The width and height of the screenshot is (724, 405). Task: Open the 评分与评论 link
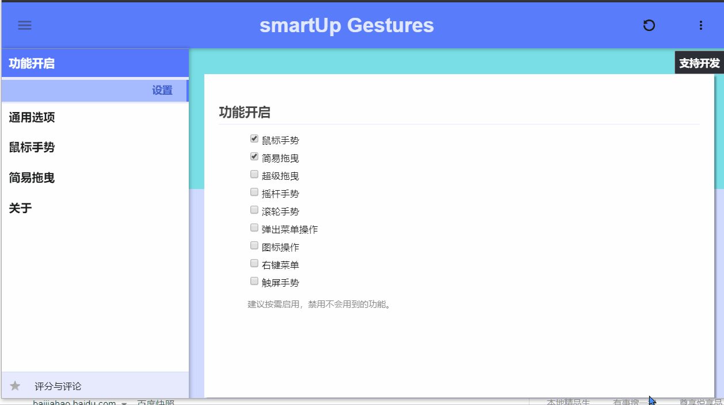coord(58,387)
